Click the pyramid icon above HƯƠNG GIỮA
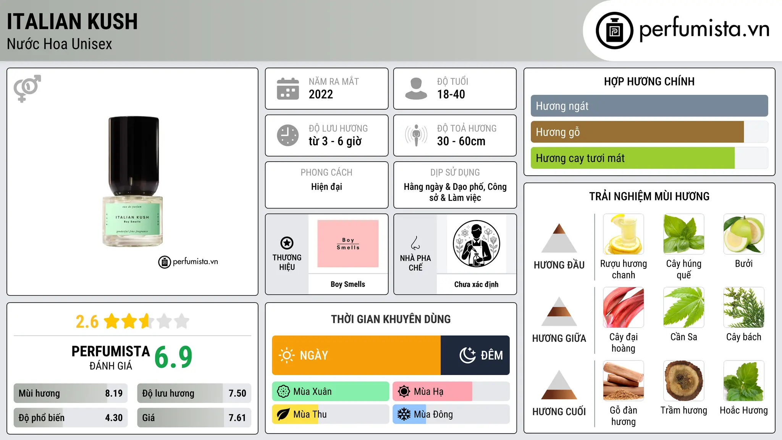 [x=559, y=311]
